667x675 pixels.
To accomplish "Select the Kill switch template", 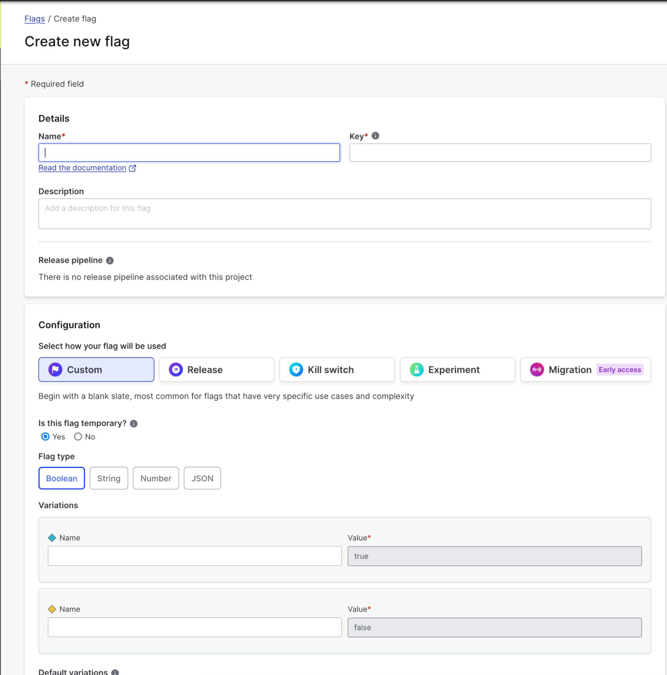I will [x=337, y=370].
